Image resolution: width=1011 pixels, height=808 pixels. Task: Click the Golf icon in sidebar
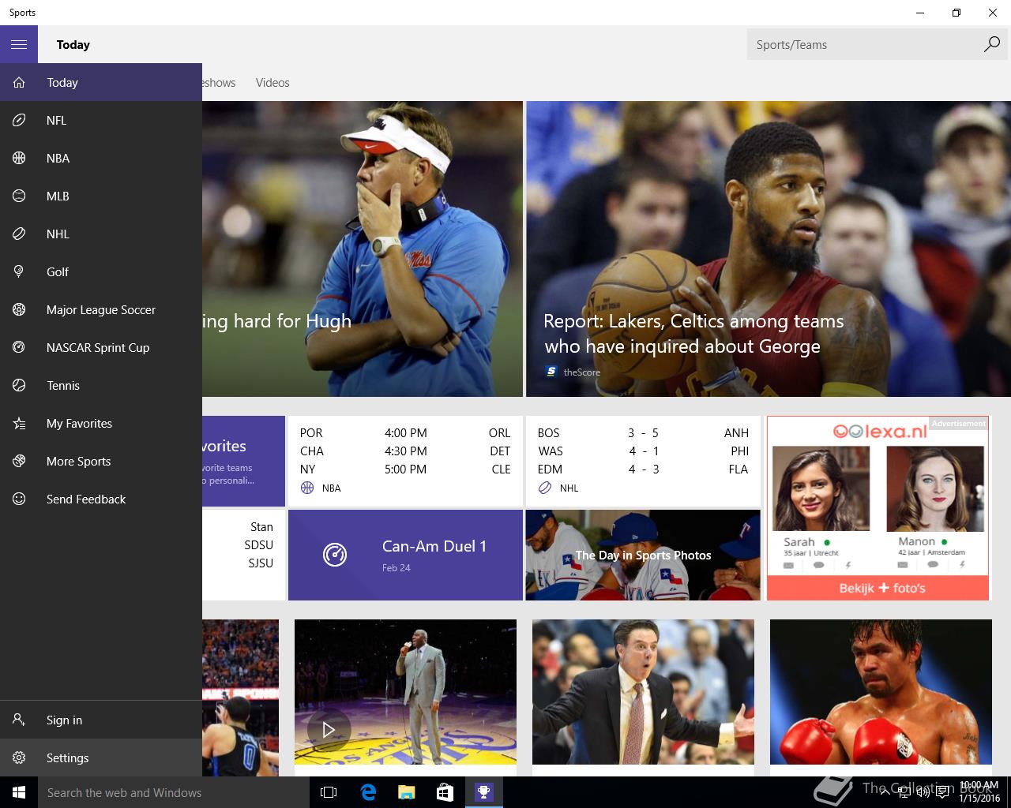tap(19, 272)
